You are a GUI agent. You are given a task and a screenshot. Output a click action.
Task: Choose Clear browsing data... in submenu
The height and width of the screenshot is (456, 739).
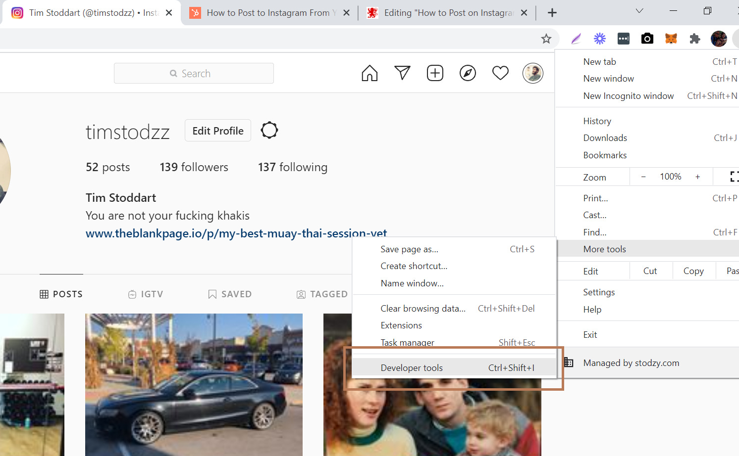pyautogui.click(x=454, y=309)
